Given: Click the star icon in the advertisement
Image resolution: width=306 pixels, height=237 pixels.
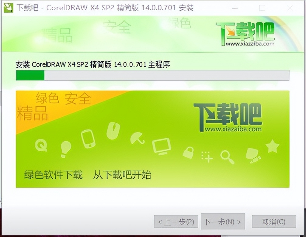Looking at the screenshot, I should (272, 146).
